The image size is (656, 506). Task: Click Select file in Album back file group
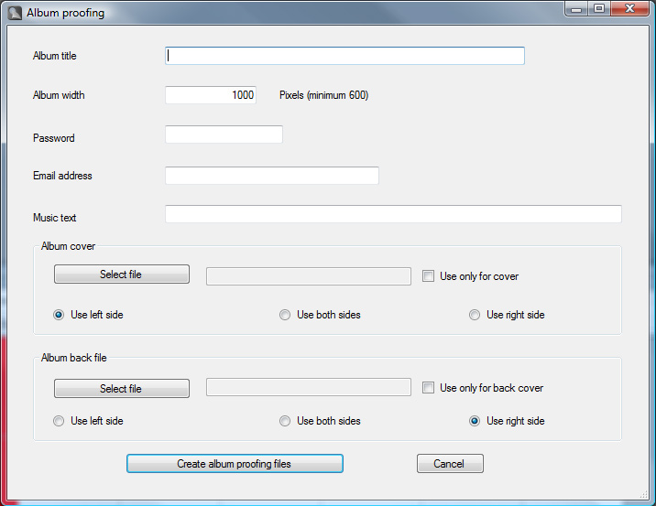[122, 389]
